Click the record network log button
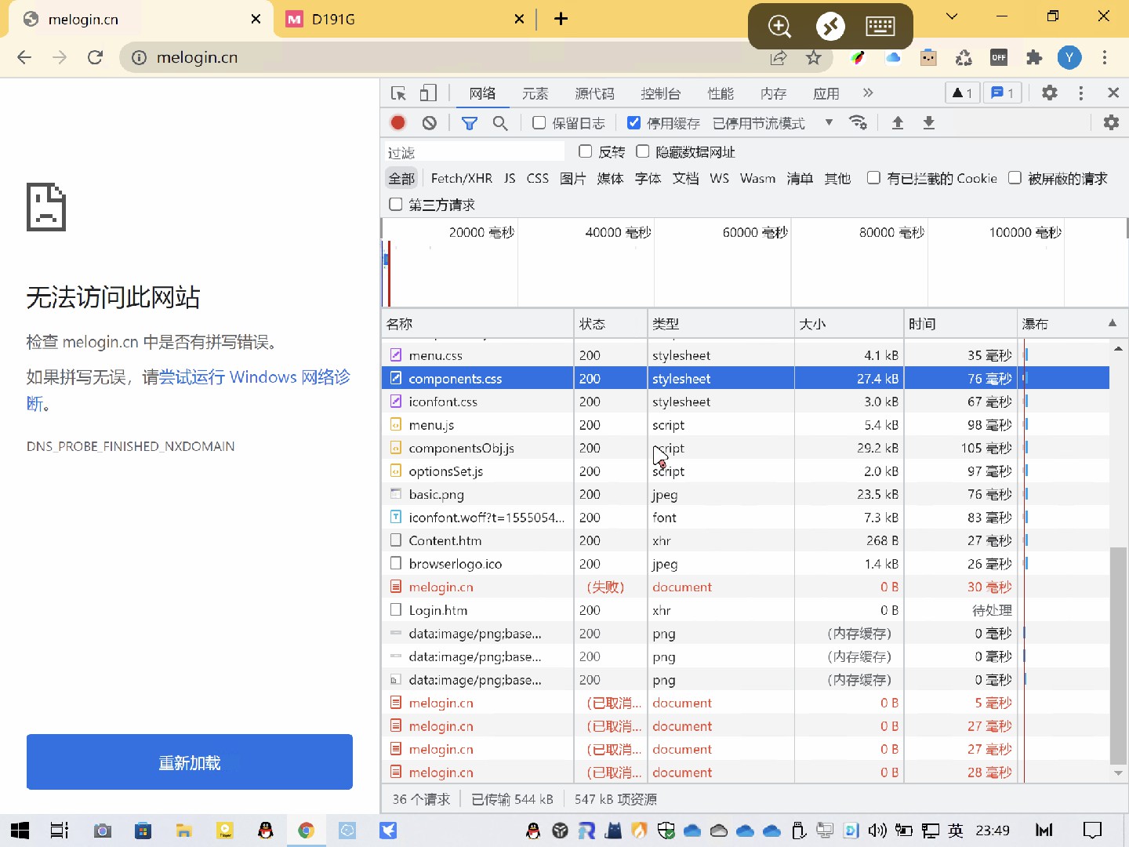 click(398, 122)
